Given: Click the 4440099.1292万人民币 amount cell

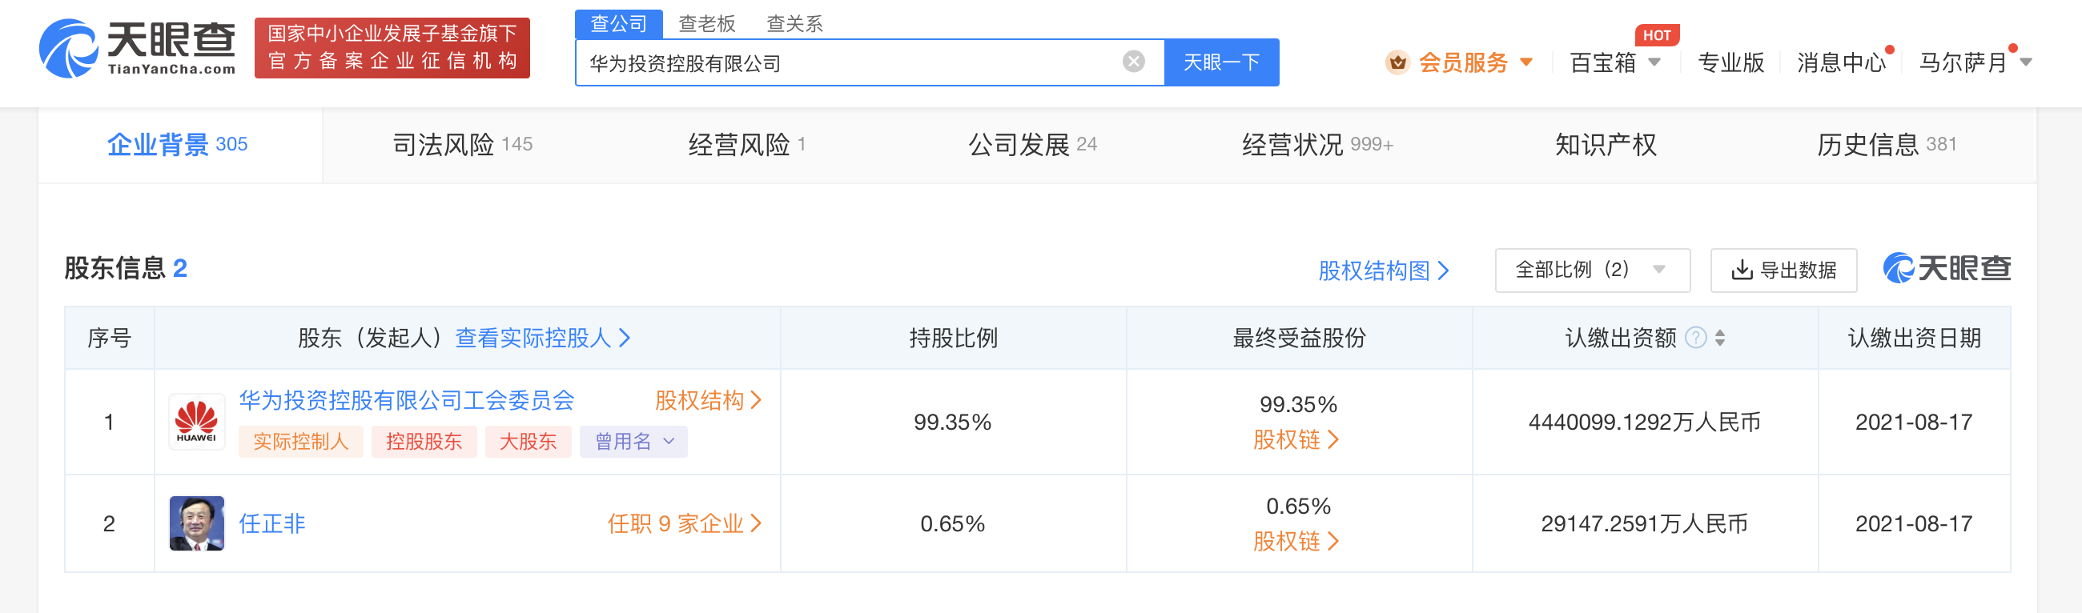Looking at the screenshot, I should click(x=1644, y=422).
